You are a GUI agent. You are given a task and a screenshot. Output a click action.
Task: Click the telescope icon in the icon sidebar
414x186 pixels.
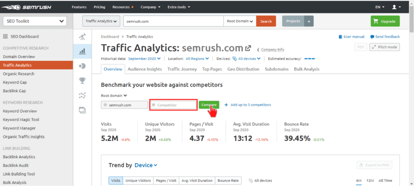click(x=82, y=37)
